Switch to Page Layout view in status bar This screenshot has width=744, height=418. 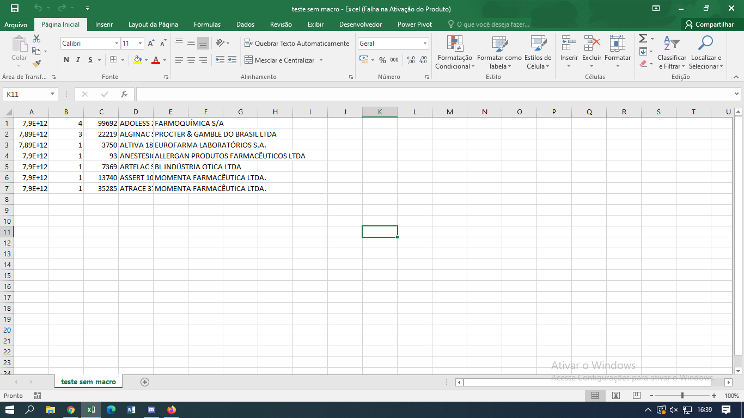coord(616,396)
